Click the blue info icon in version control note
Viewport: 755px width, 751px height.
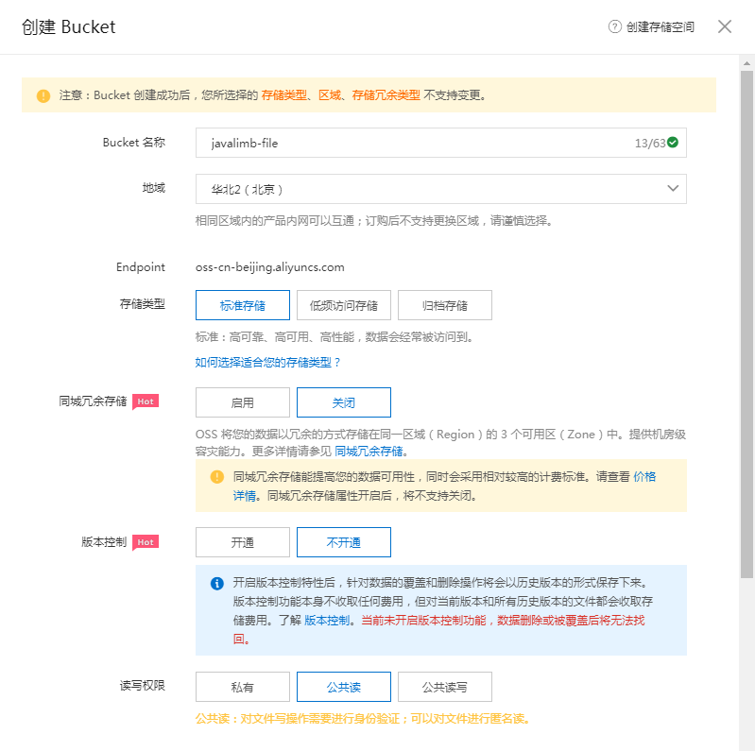point(217,583)
